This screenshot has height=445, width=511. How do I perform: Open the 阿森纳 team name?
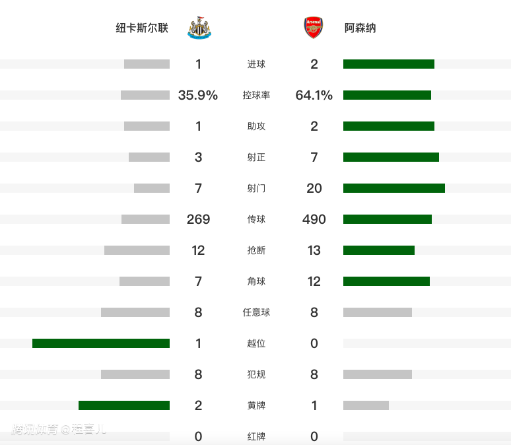pyautogui.click(x=360, y=28)
